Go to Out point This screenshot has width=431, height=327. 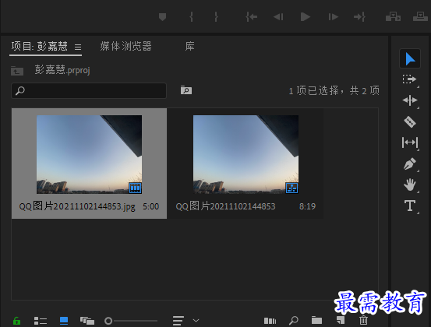tap(359, 17)
